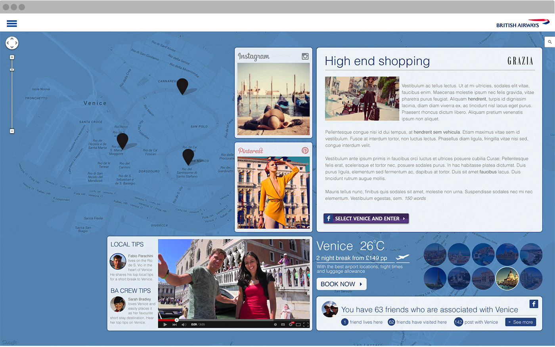555x347 pixels.
Task: Enter fullscreen video mode
Action: tap(306, 325)
